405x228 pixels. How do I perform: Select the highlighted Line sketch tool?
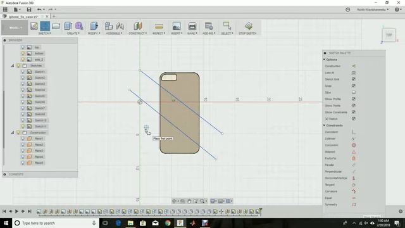point(45,26)
